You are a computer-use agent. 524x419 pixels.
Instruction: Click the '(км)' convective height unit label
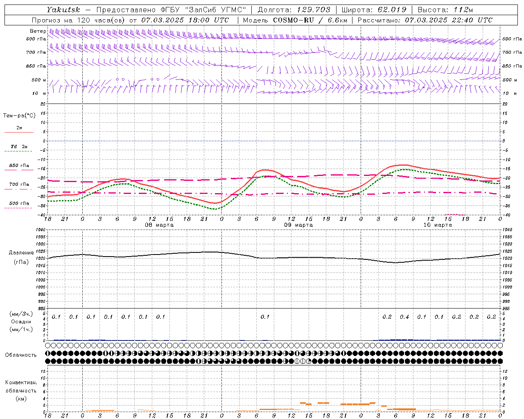click(x=21, y=399)
